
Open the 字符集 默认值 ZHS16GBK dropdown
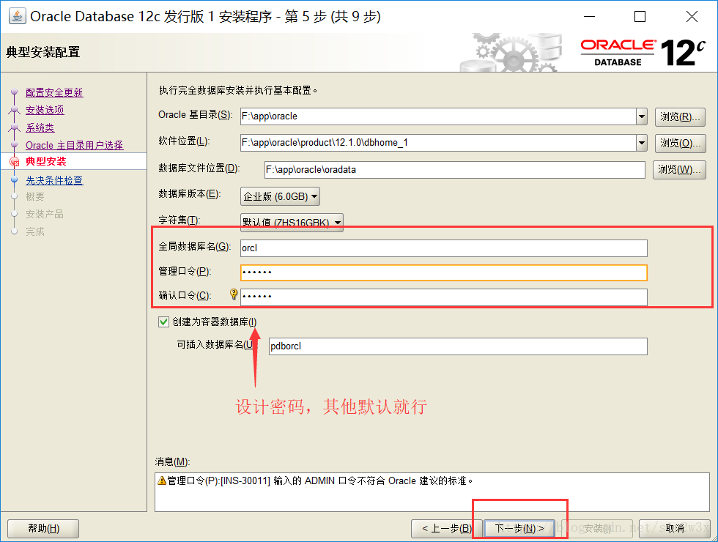click(292, 223)
